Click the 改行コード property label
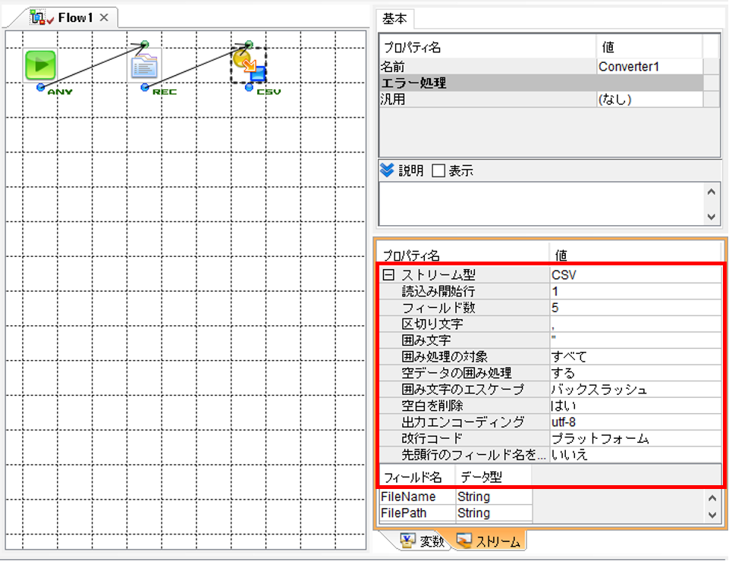 point(432,438)
